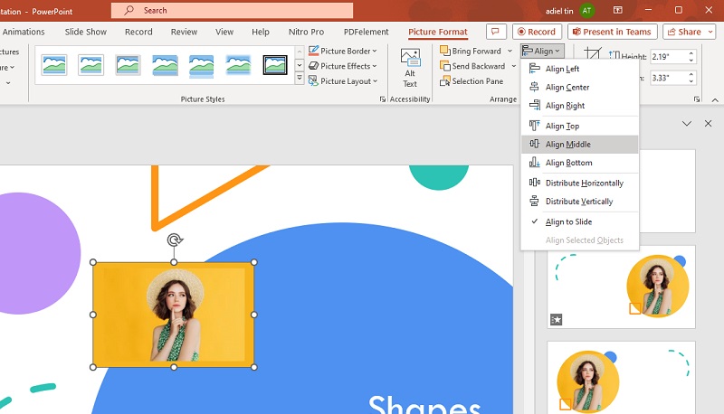The image size is (724, 414).
Task: Open Alt Text accessibility tool
Action: tap(410, 68)
